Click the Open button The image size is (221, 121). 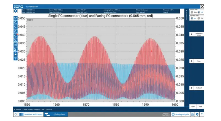(x=193, y=107)
